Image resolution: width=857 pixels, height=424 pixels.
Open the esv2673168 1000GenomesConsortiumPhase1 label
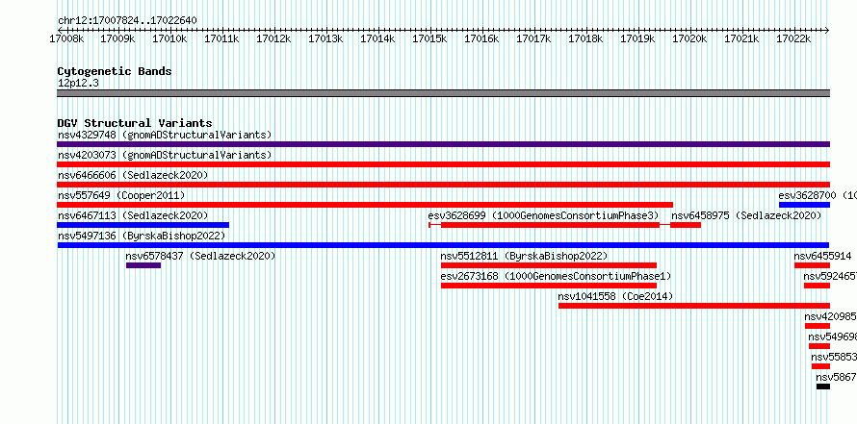[556, 276]
